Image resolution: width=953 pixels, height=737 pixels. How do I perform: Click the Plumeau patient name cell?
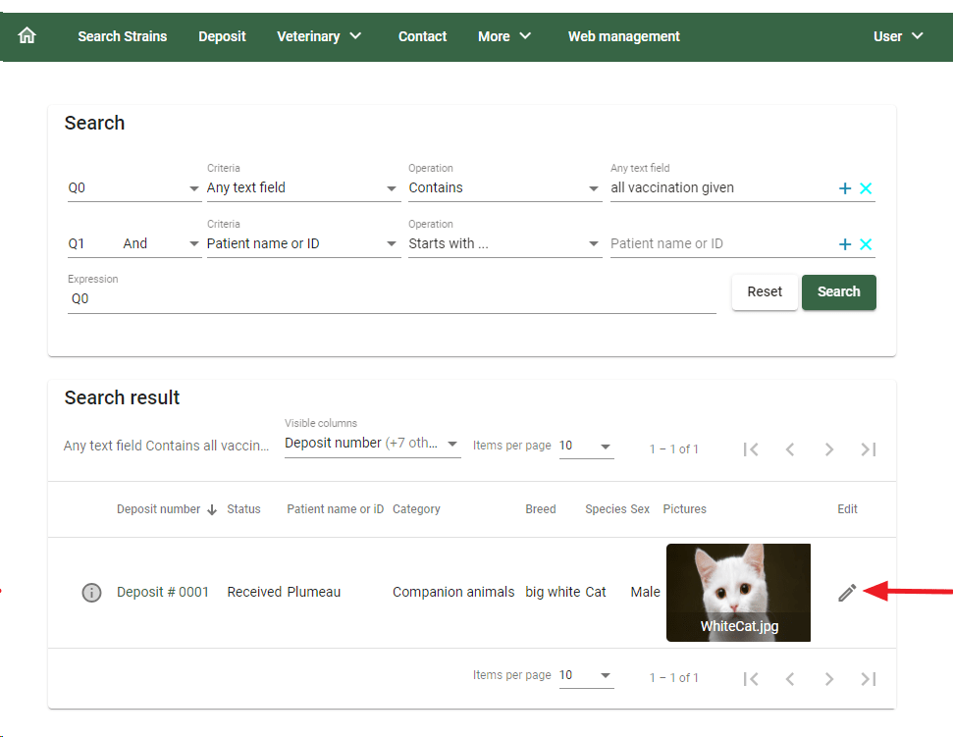(314, 592)
